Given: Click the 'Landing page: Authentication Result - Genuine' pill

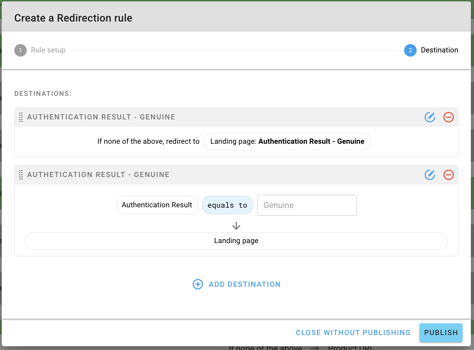Looking at the screenshot, I should 287,142.
